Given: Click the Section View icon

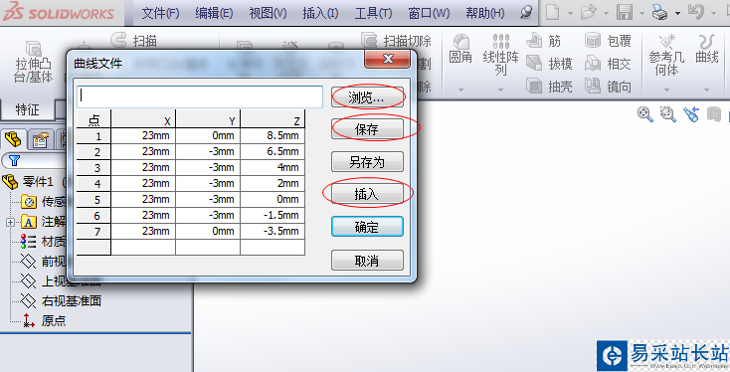Looking at the screenshot, I should click(714, 114).
